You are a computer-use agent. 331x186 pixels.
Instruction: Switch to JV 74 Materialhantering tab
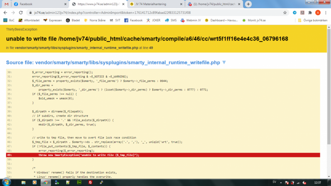(156, 4)
